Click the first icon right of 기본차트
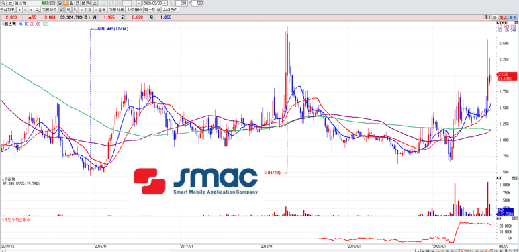This screenshot has height=252, width=519. 62,10
